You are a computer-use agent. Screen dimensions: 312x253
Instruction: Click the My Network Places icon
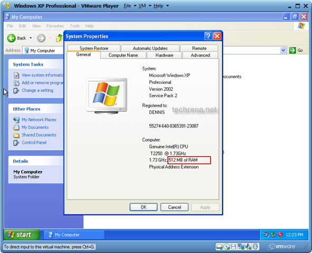[16, 120]
